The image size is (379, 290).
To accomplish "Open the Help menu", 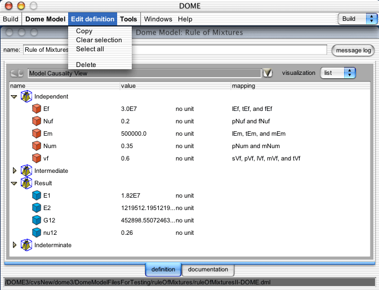I will (185, 19).
